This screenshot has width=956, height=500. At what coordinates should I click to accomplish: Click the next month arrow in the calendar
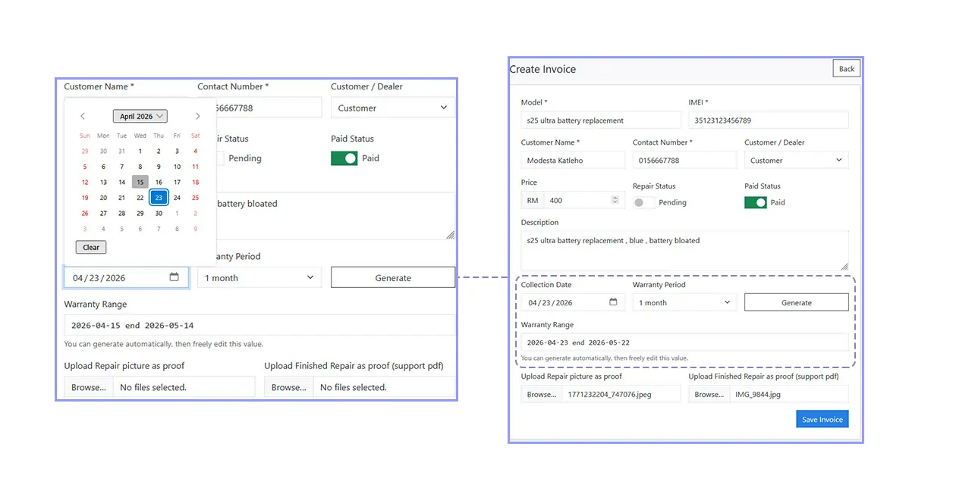click(x=197, y=116)
